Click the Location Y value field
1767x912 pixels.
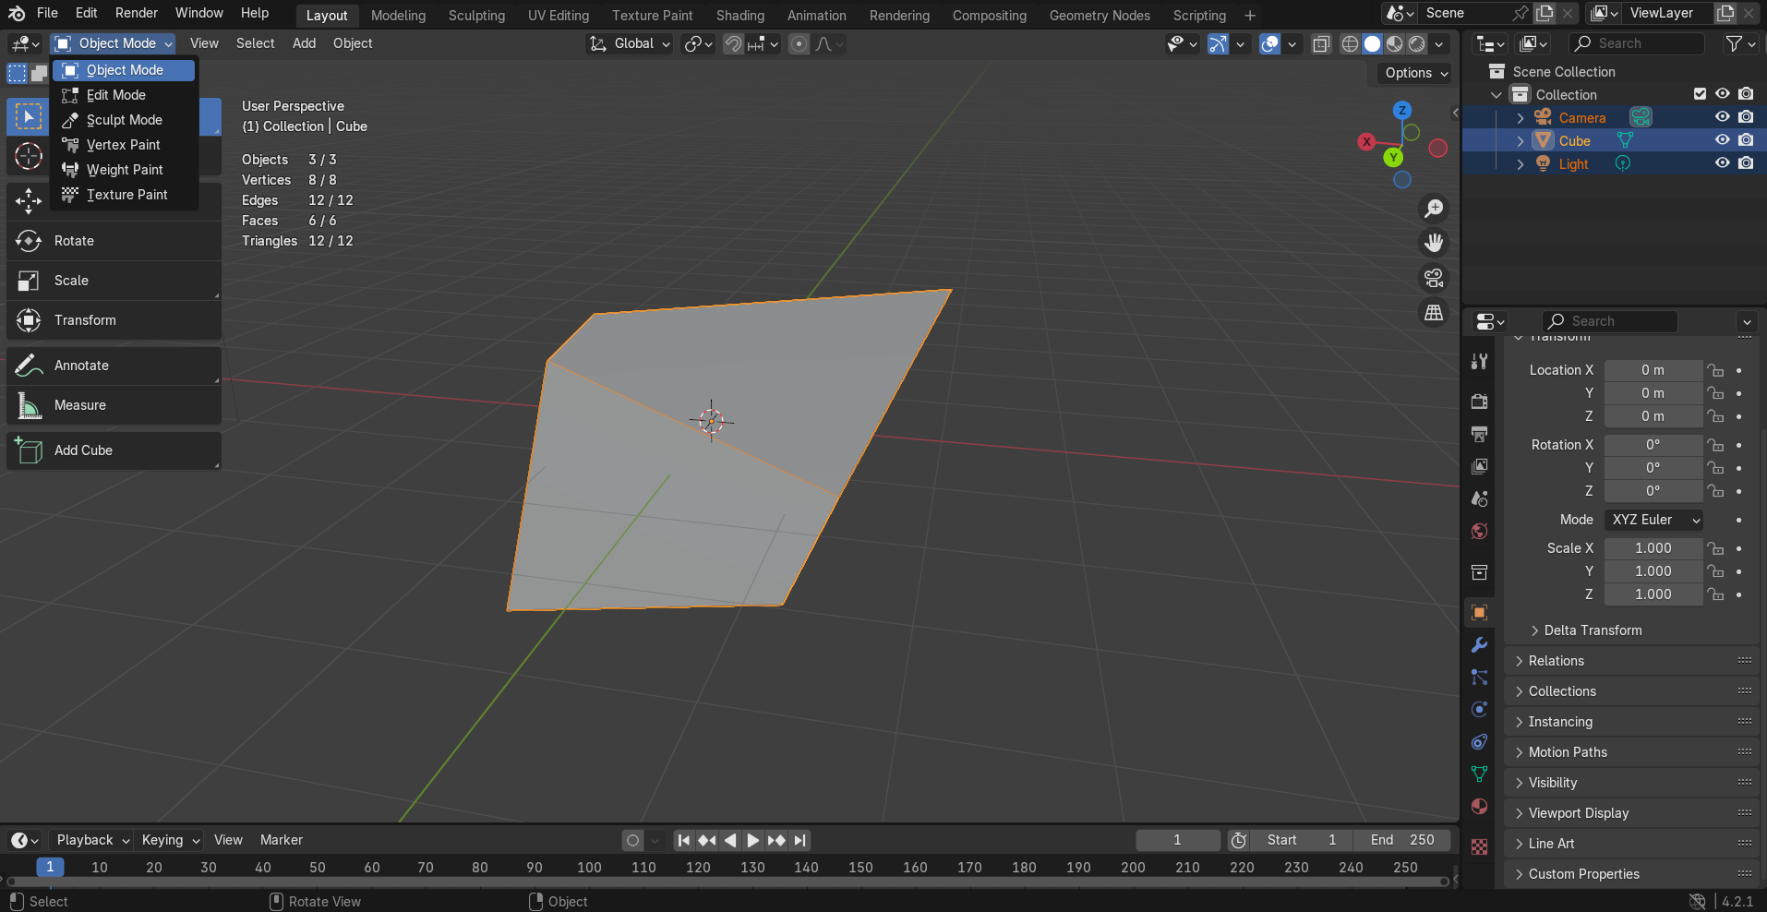point(1653,393)
